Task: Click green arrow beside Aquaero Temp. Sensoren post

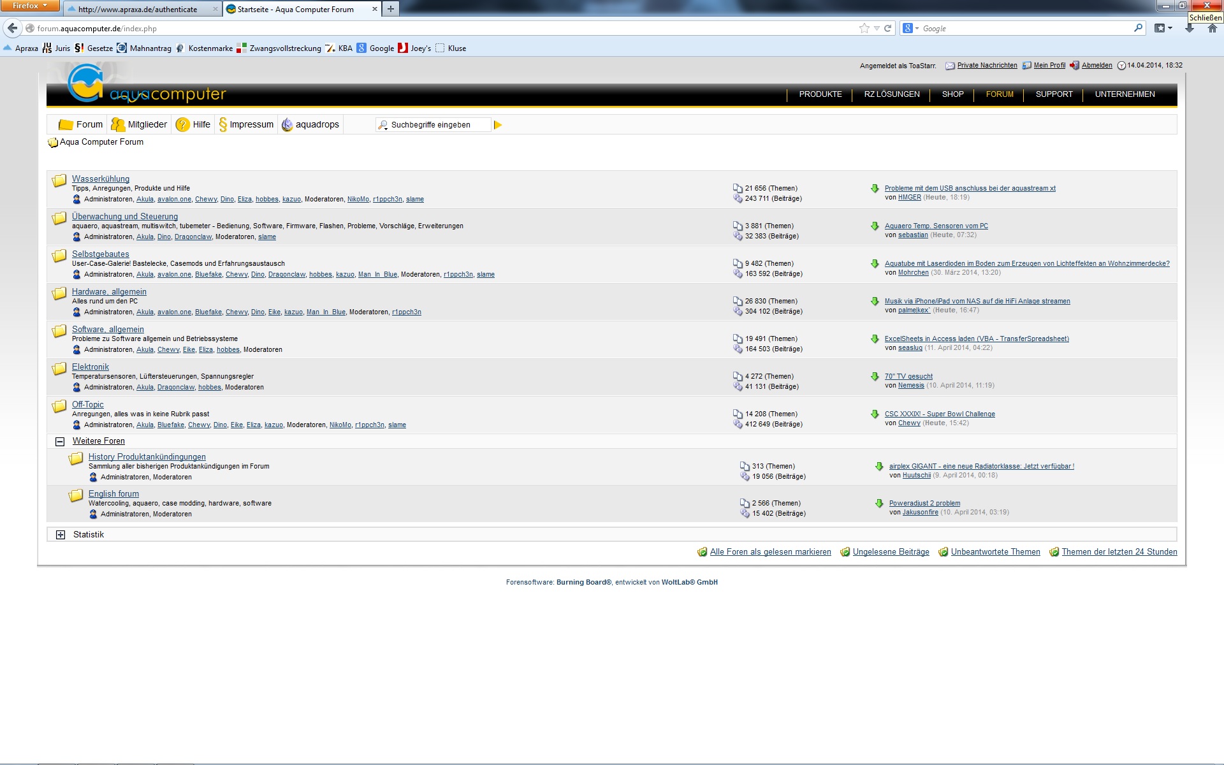Action: point(875,226)
